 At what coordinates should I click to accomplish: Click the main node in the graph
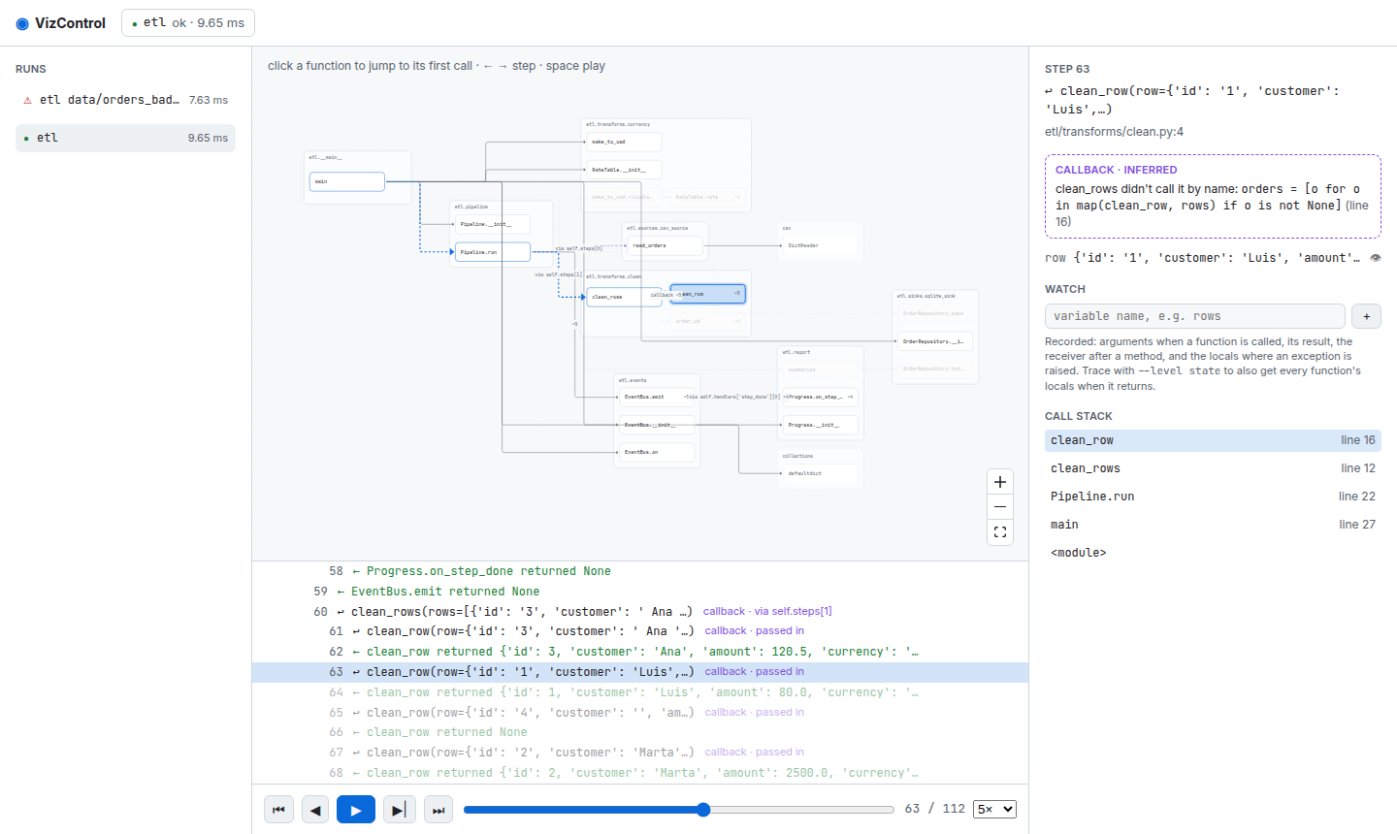(347, 181)
